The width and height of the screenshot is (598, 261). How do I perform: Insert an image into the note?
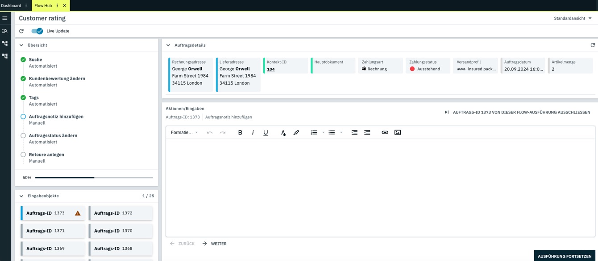(398, 132)
